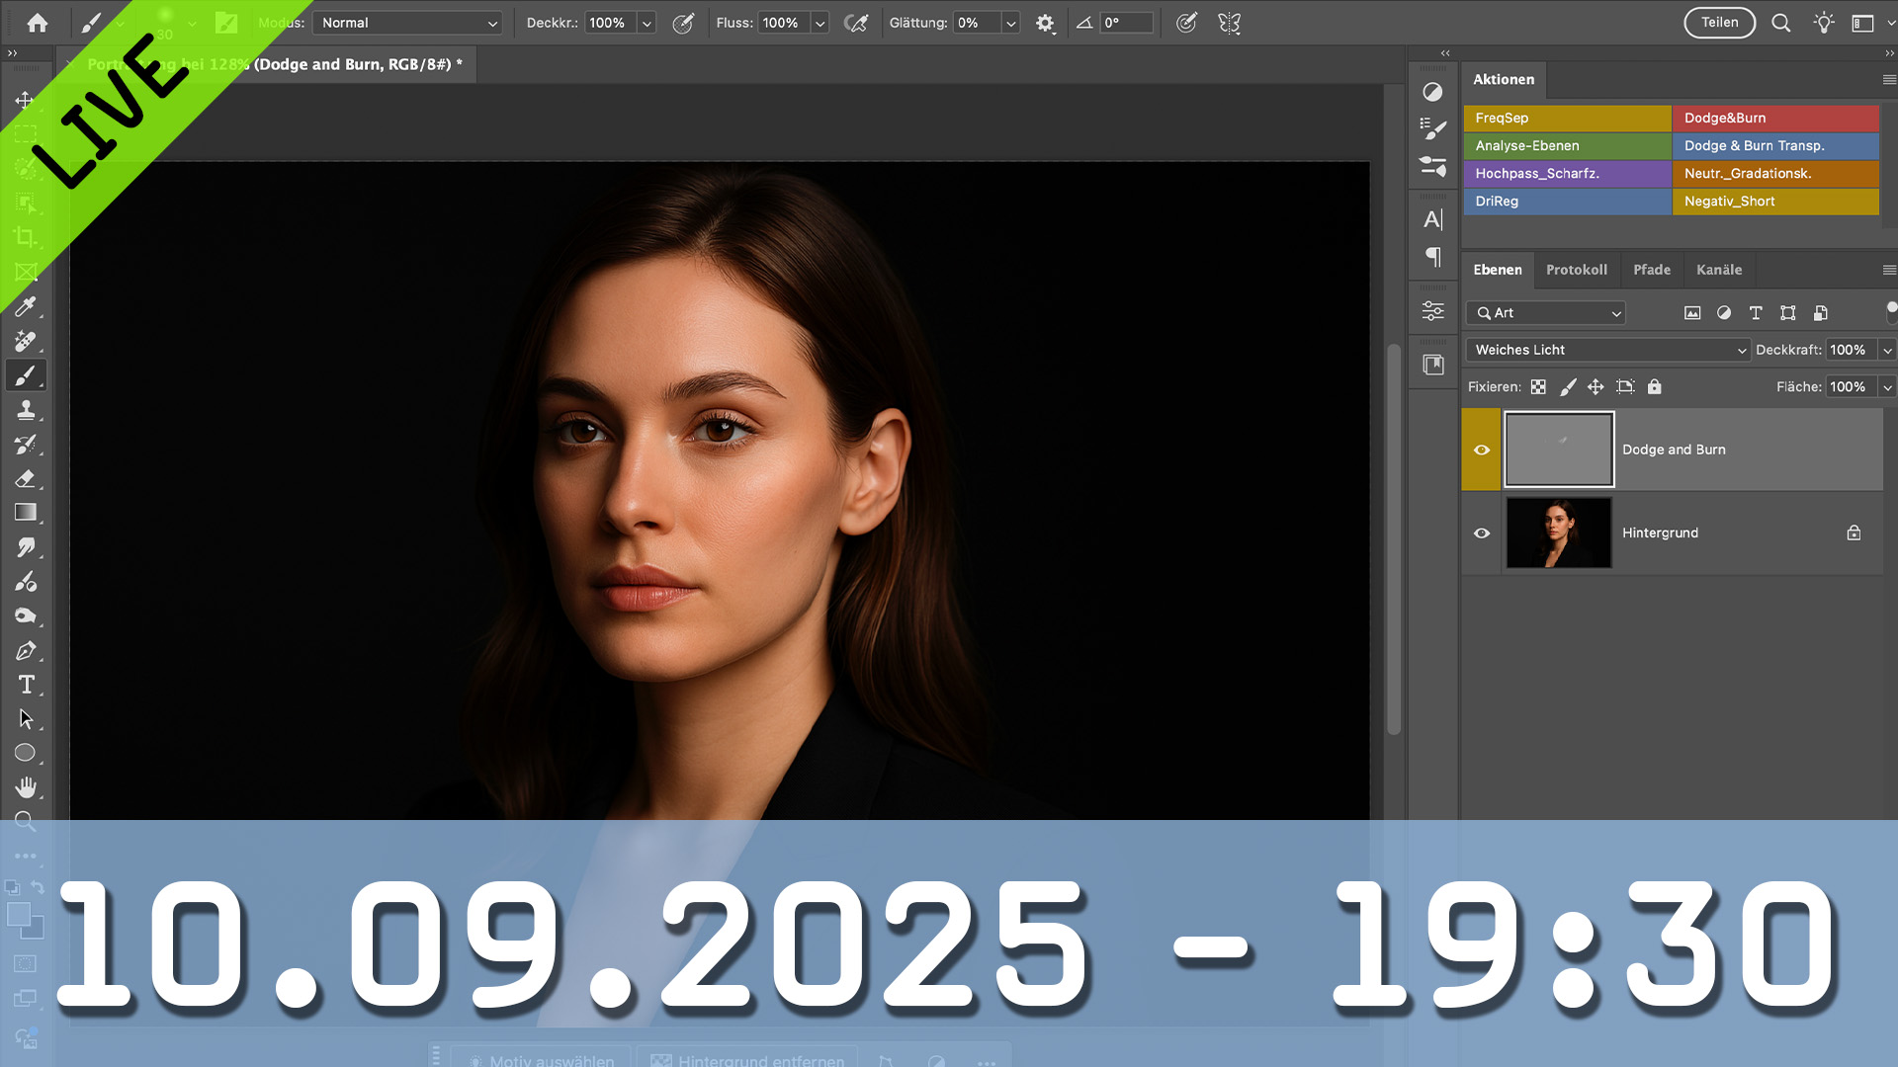Run the Hochpass_Scharfz. action

[1568, 173]
